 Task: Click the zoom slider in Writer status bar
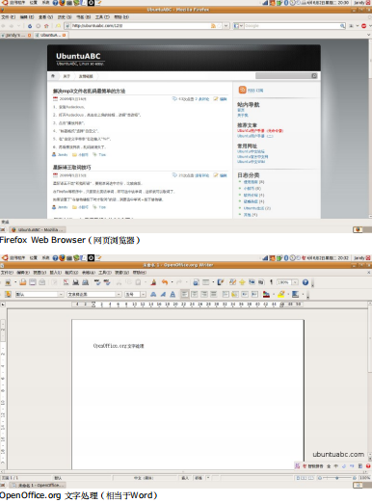[x=337, y=478]
